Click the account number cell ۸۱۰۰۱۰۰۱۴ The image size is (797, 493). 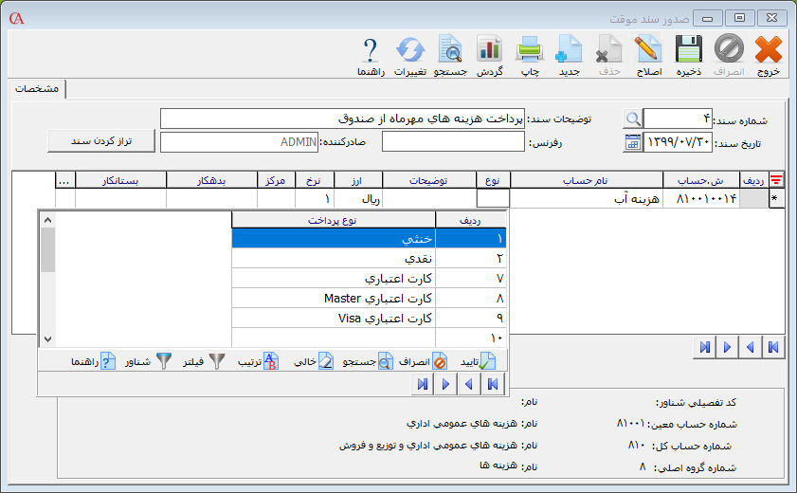pyautogui.click(x=701, y=198)
